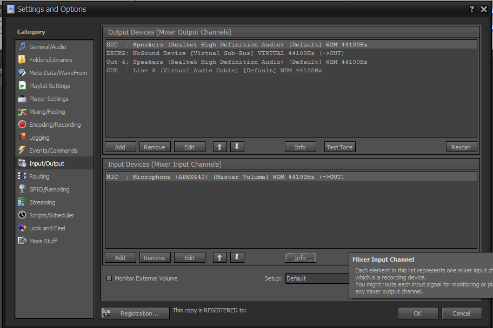Viewport: 493px width, 328px height.
Task: Select the GPIO/Remoting antenna icon
Action: click(x=23, y=189)
